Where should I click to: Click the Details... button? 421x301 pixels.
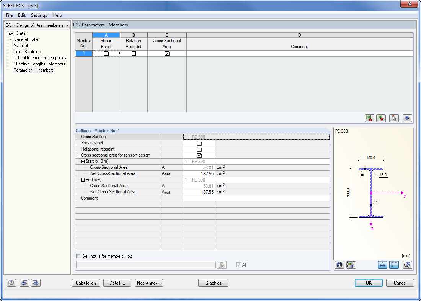coord(117,283)
